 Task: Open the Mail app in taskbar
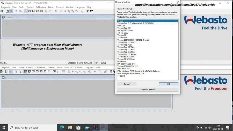click(87, 128)
